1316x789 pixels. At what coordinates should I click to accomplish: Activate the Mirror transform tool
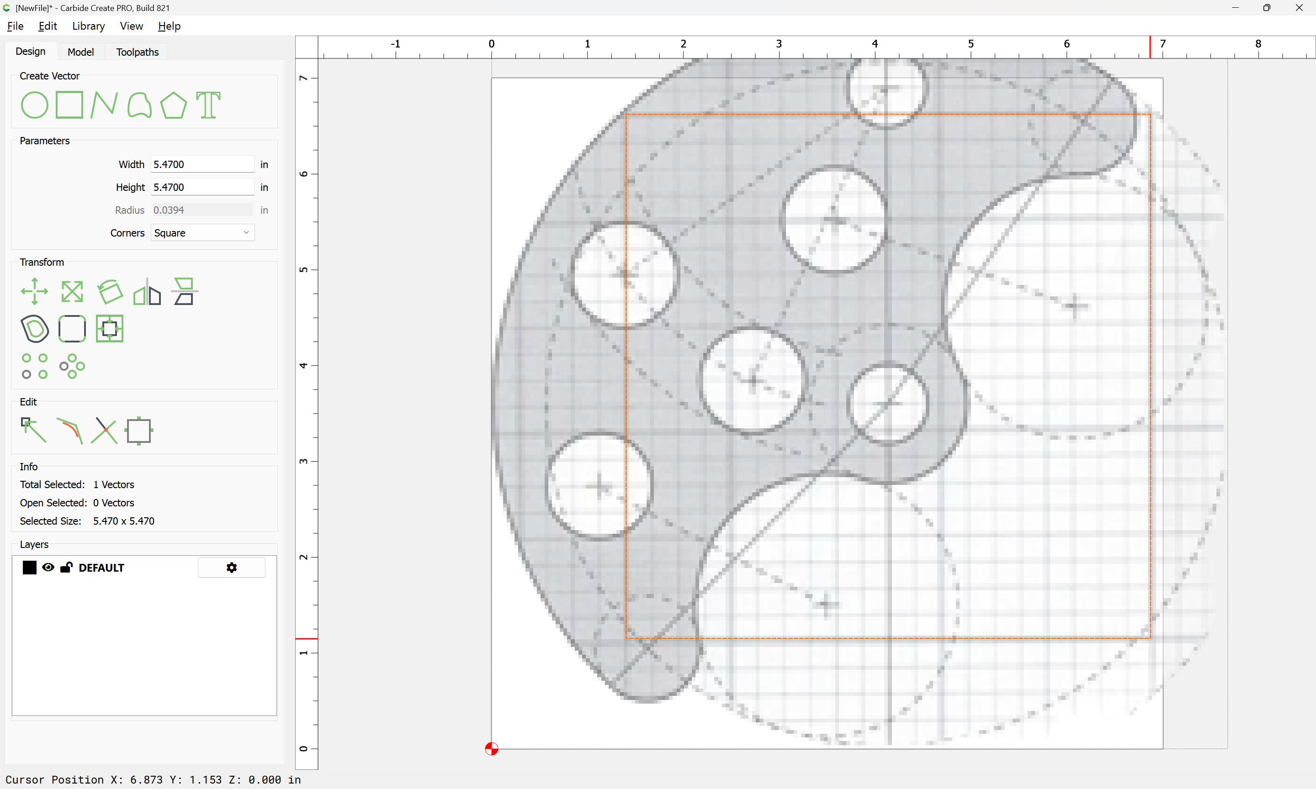pyautogui.click(x=147, y=291)
